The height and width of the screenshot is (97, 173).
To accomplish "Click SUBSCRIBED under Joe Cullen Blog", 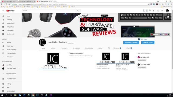I will coord(142,60).
